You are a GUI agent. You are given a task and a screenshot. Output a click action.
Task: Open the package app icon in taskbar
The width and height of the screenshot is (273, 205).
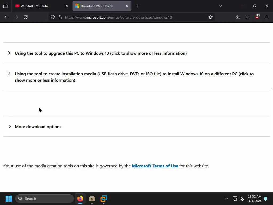92,199
